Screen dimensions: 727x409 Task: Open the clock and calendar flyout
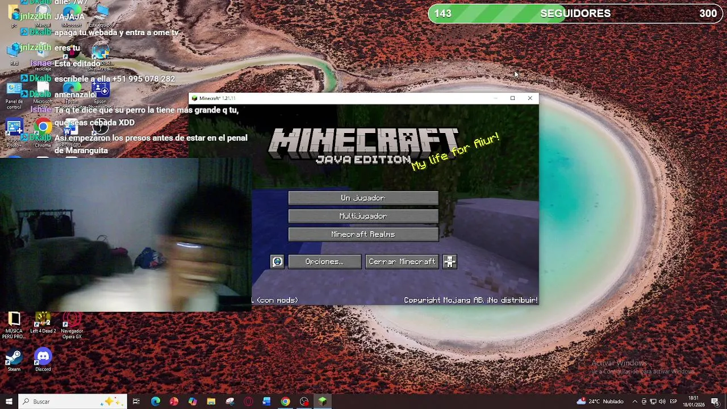[693, 402]
